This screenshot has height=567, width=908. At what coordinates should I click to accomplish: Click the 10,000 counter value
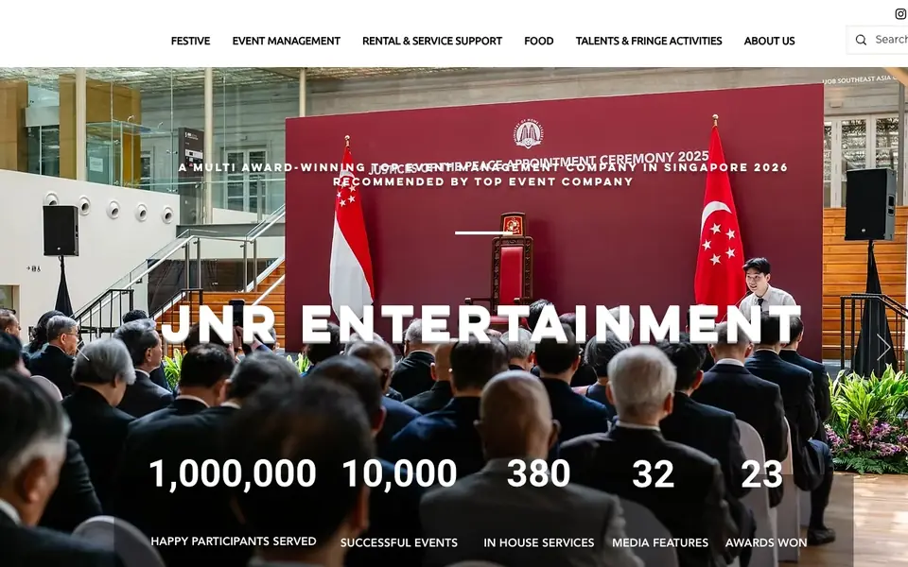[399, 473]
